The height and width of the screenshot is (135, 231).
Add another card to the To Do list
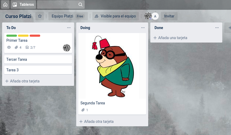(22, 81)
